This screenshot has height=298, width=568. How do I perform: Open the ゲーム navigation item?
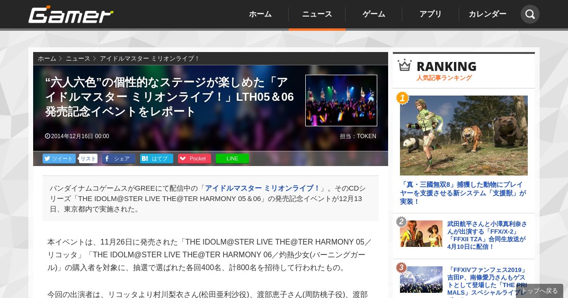click(x=374, y=14)
